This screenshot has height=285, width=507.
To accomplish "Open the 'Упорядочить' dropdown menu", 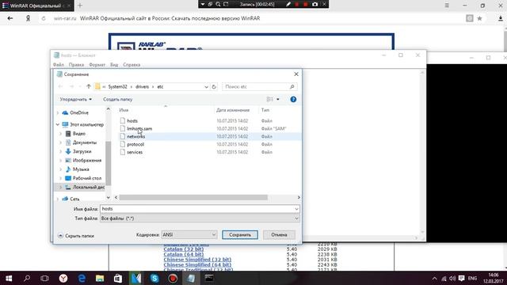I will click(x=76, y=99).
